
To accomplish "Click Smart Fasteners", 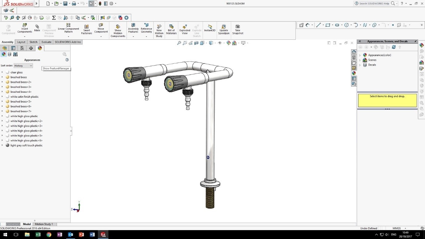I will pos(87,30).
